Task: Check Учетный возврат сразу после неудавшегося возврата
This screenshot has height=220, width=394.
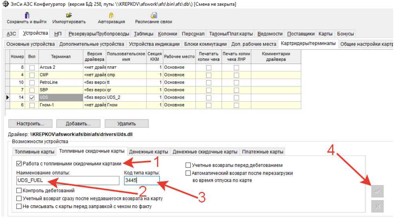Action: pyautogui.click(x=19, y=198)
